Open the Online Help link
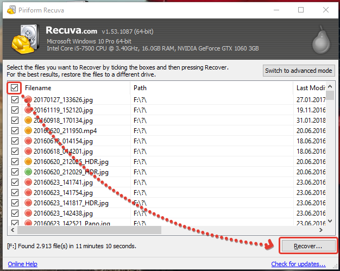Screen dimensions: 340x271 coord(22,264)
